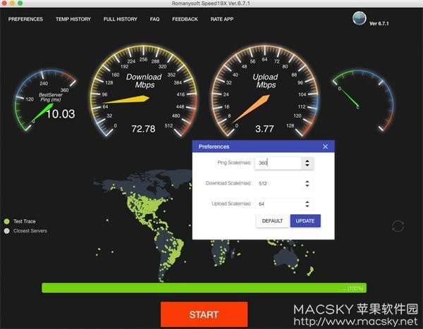Click the refresh servers circular arrows icon

pyautogui.click(x=398, y=226)
